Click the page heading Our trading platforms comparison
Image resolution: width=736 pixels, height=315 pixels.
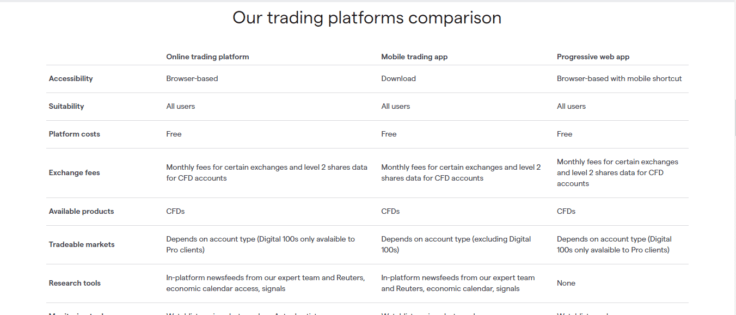pos(367,17)
